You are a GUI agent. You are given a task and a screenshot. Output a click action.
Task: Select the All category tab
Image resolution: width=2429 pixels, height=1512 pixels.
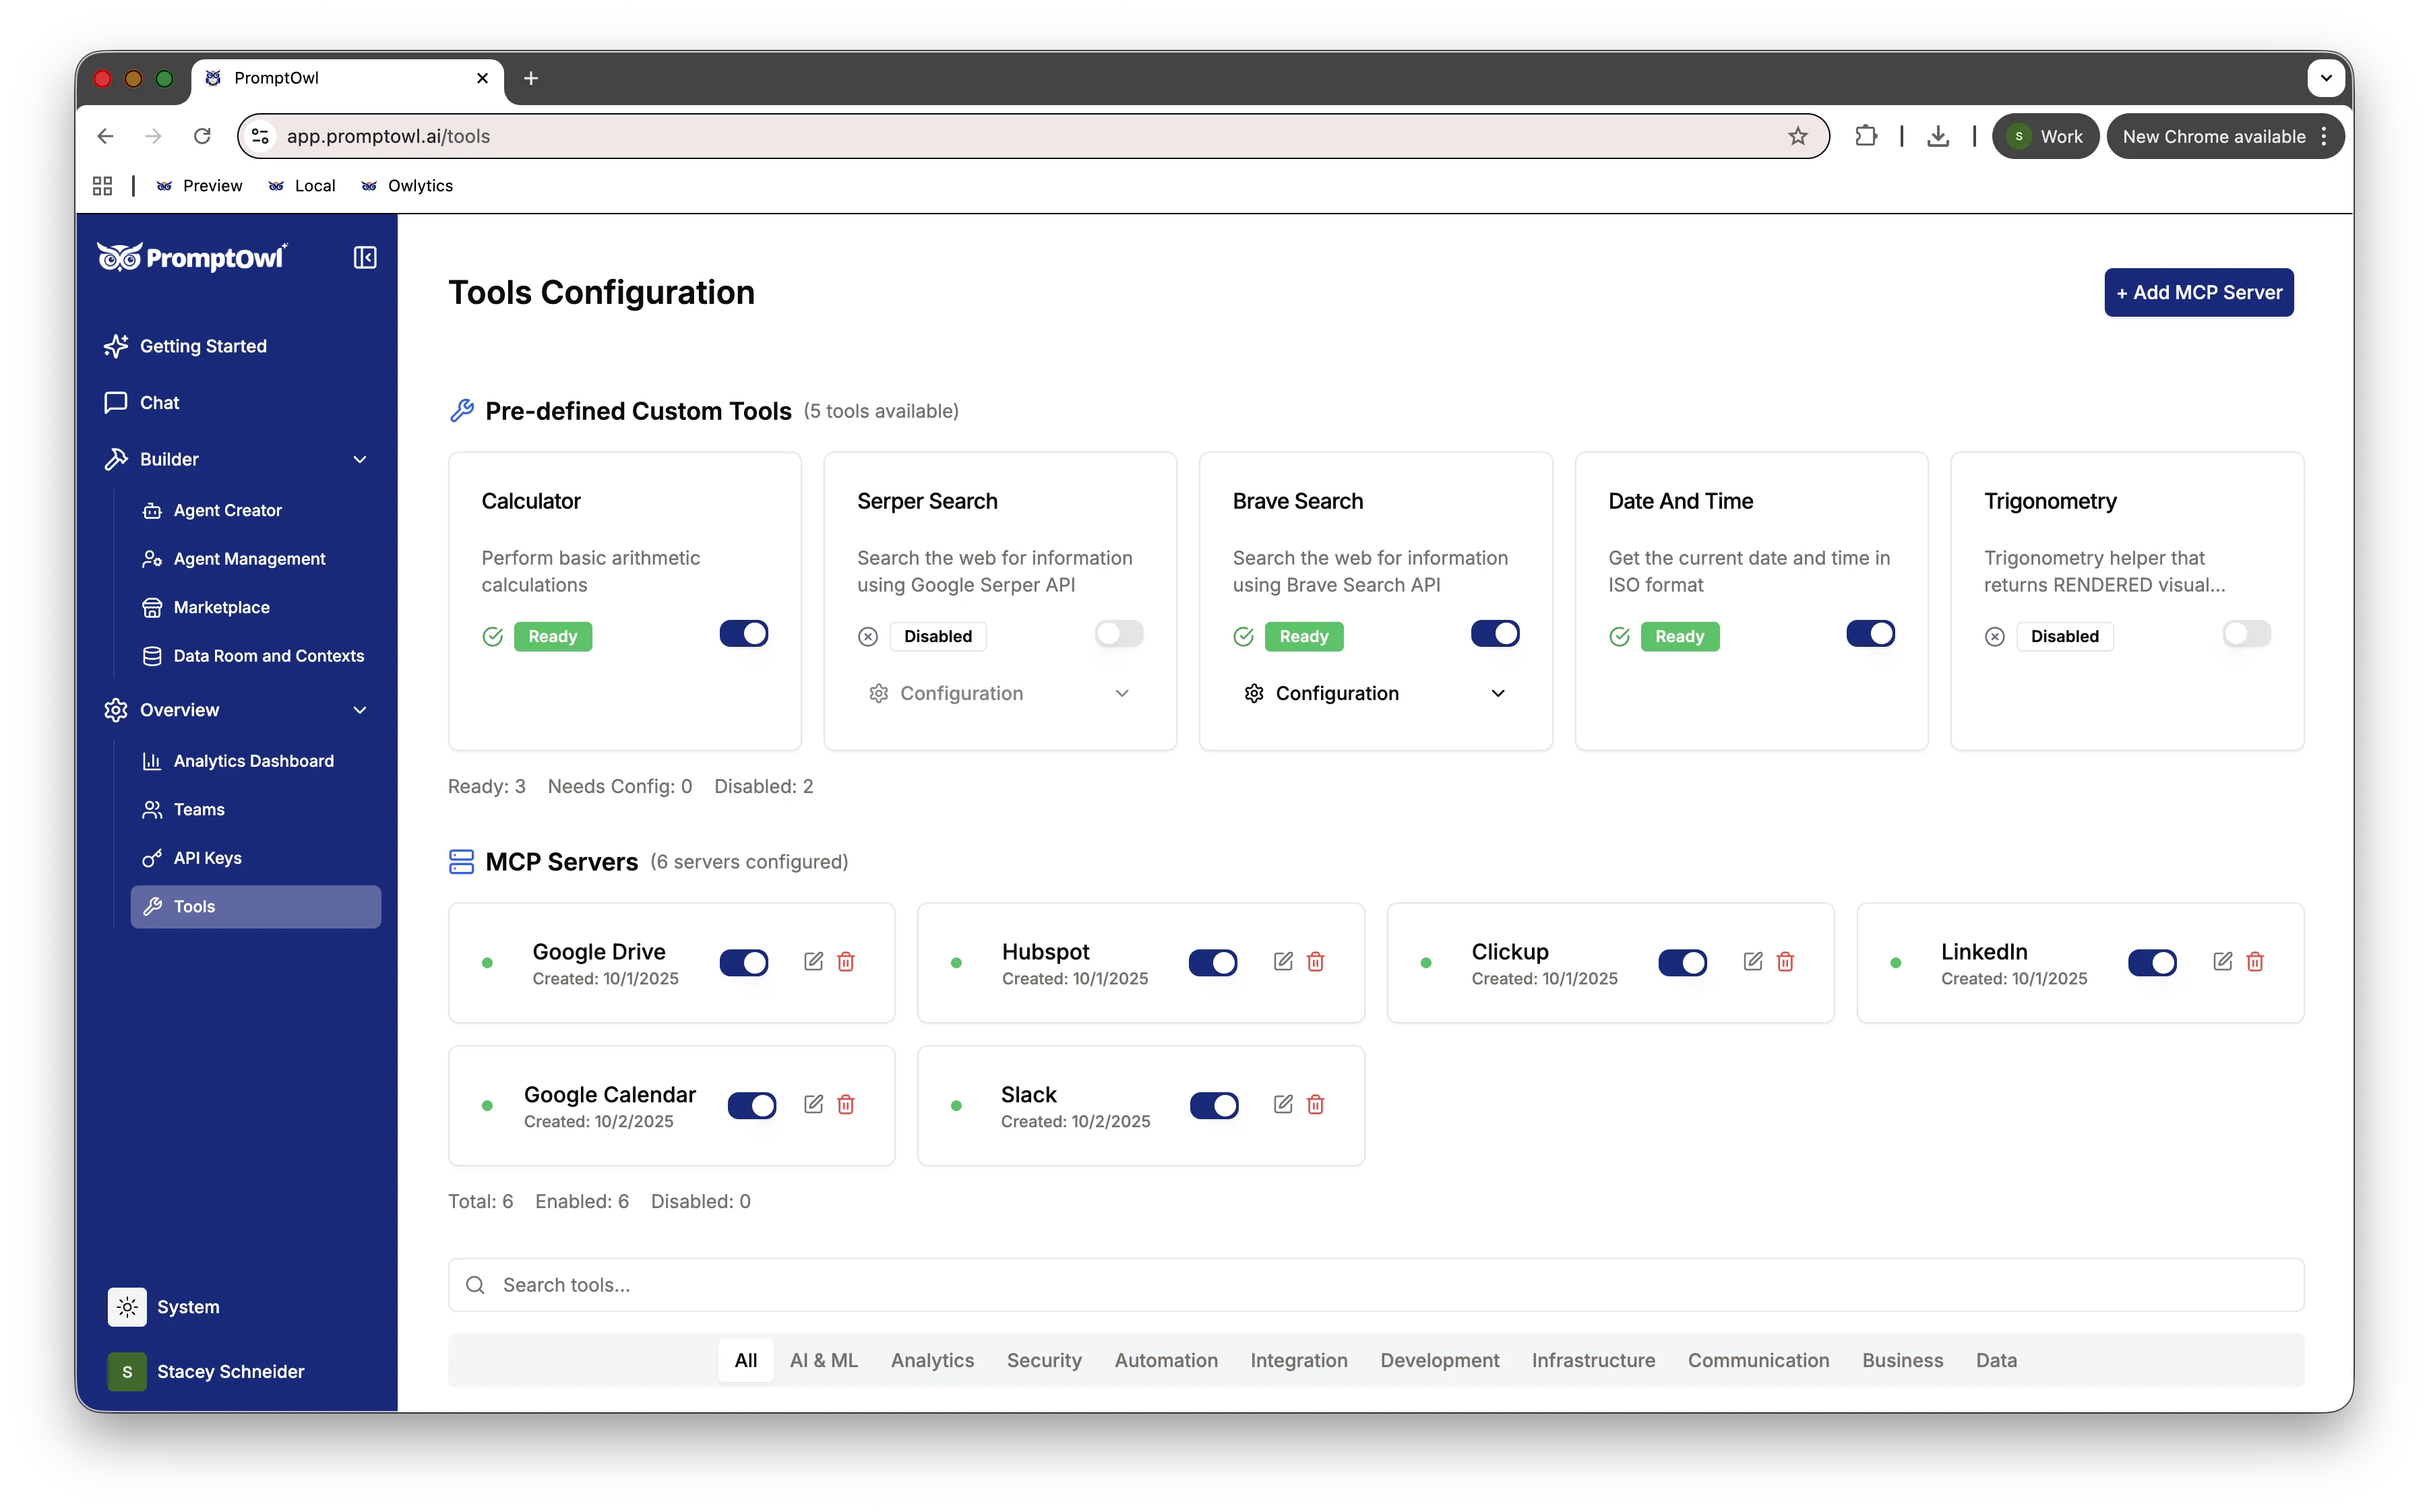coord(746,1360)
